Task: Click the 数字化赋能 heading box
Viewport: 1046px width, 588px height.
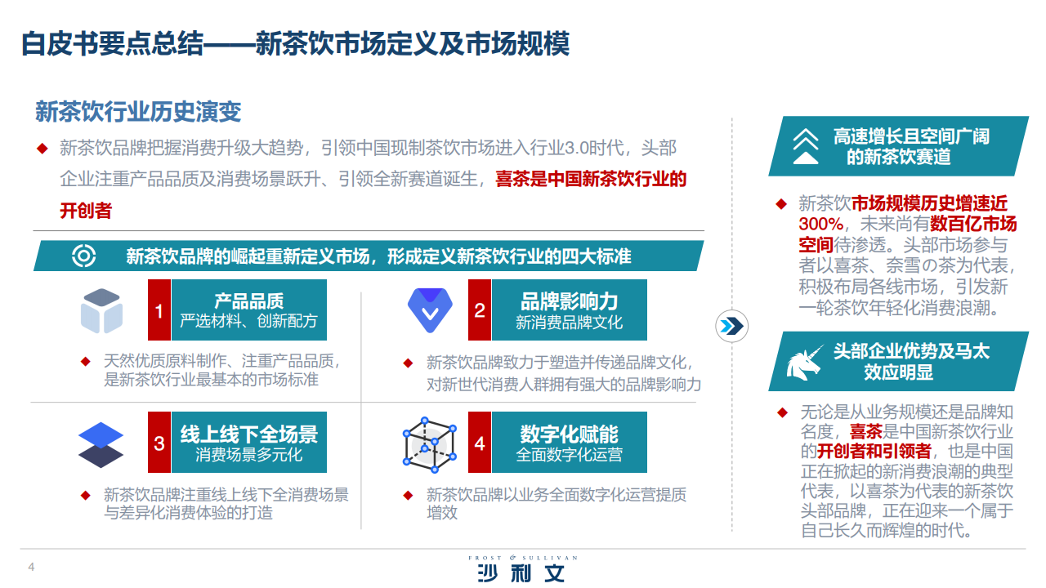Action: tap(569, 442)
